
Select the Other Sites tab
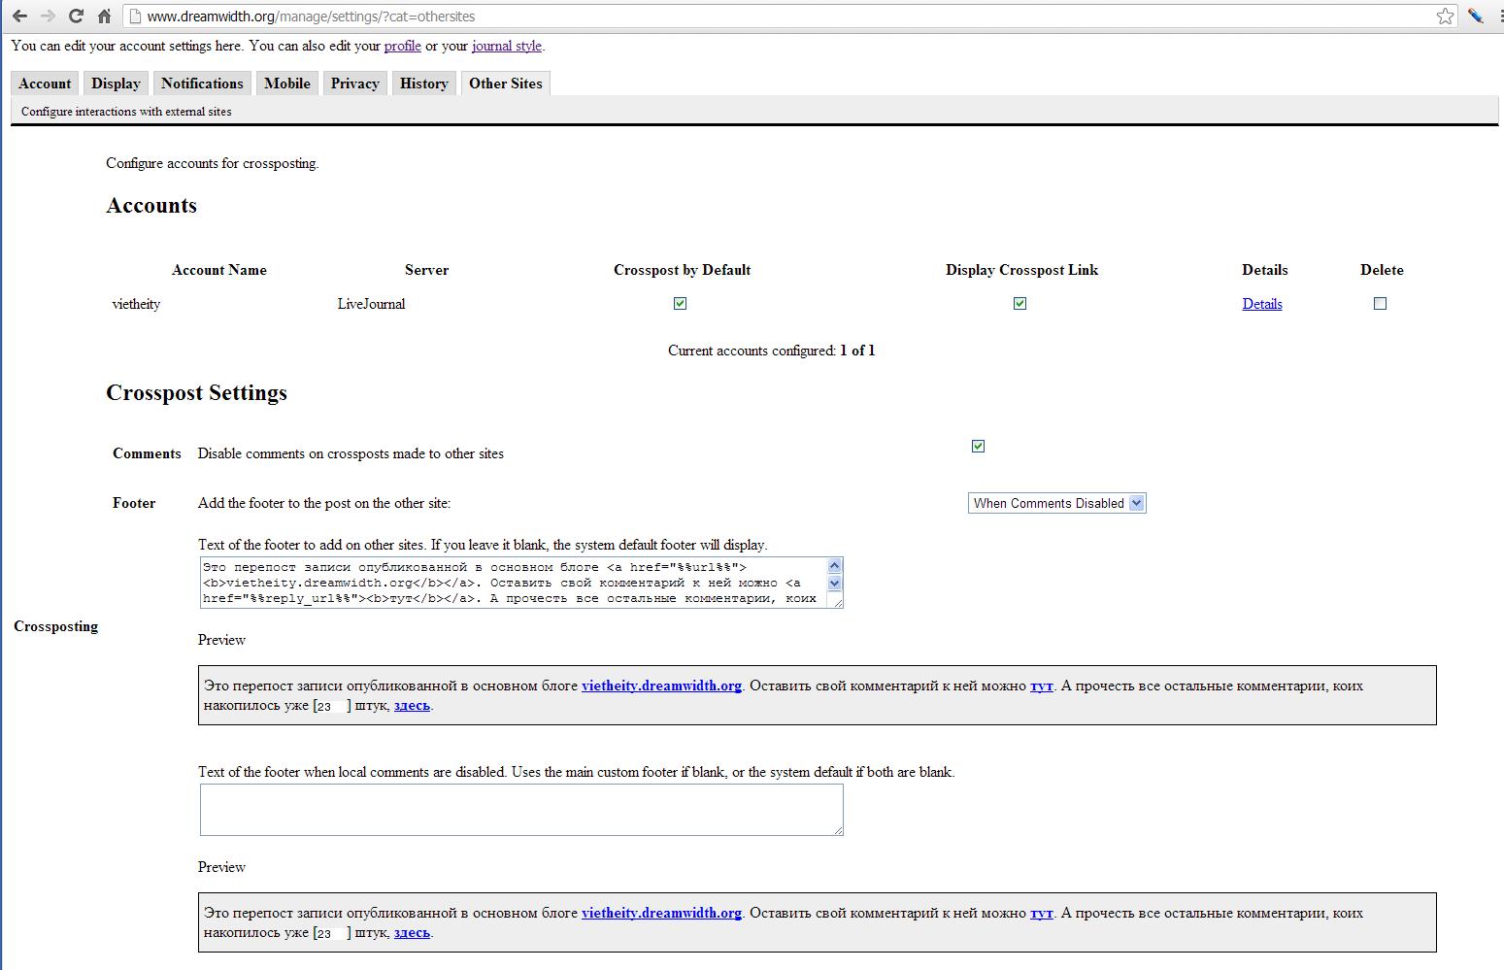506,84
